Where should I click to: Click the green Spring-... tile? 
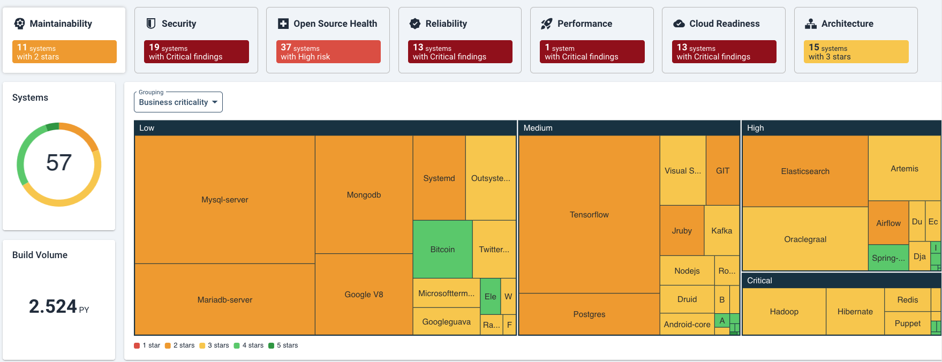click(x=888, y=258)
